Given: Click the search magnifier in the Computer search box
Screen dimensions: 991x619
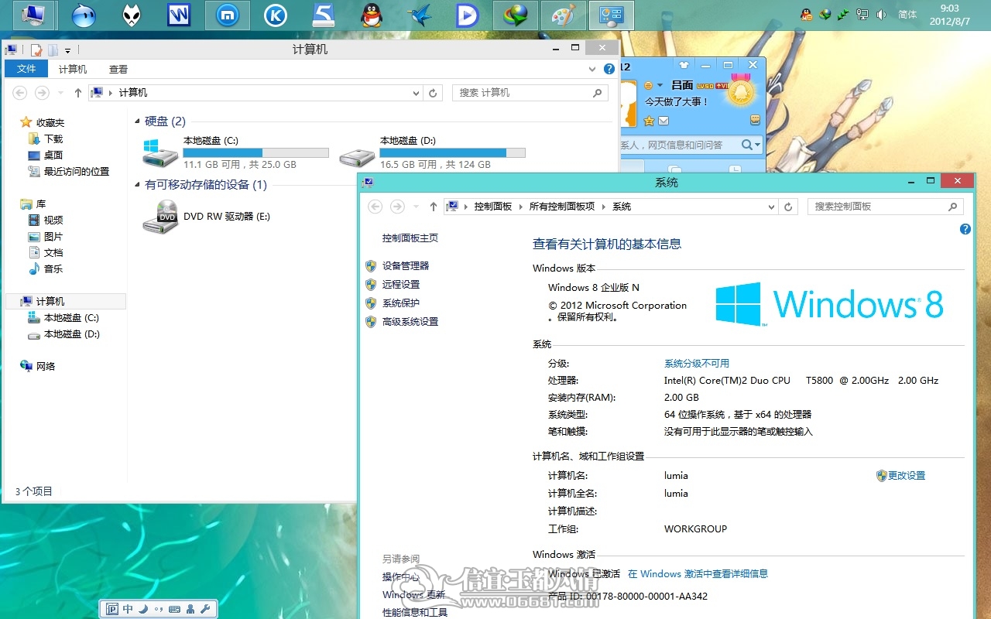Looking at the screenshot, I should click(x=597, y=93).
